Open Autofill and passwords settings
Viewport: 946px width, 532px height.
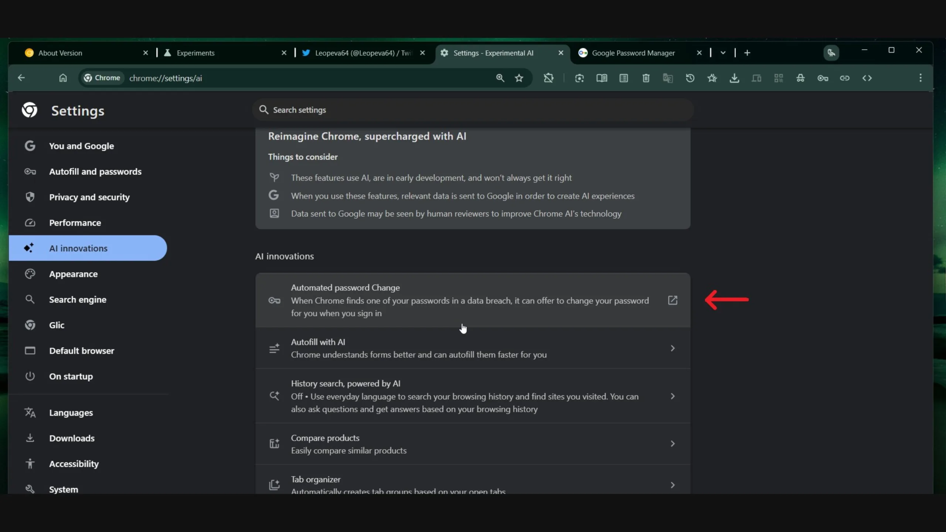click(x=88, y=171)
